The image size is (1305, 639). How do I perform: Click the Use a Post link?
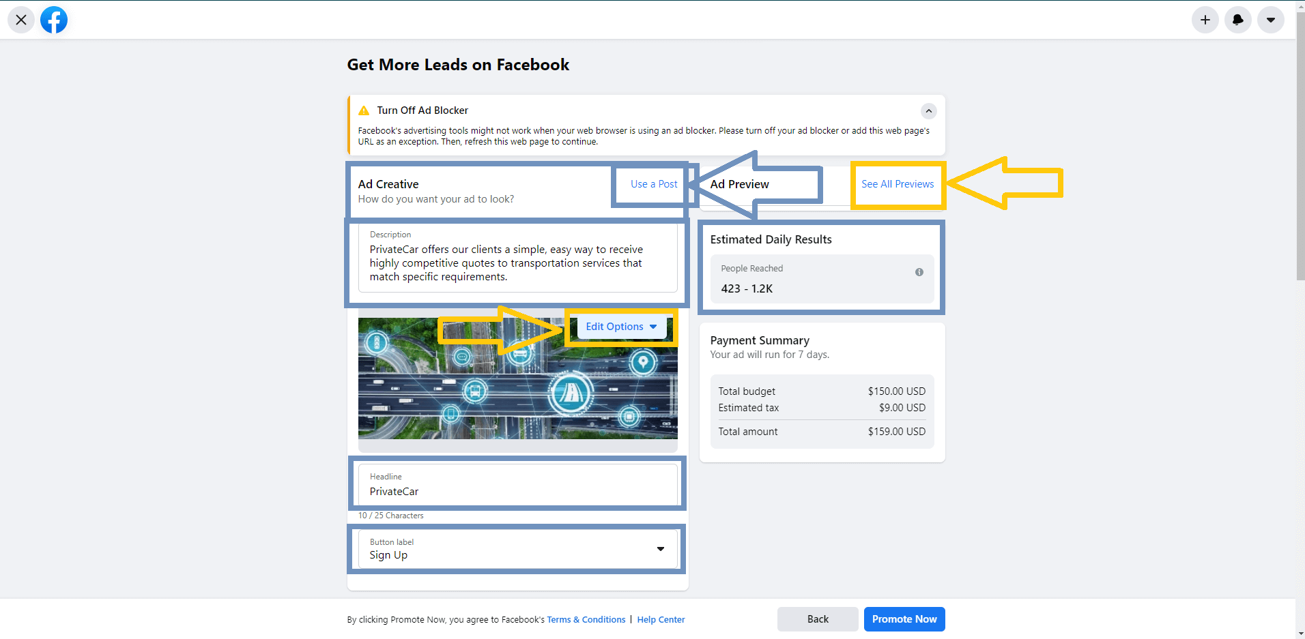(x=653, y=184)
